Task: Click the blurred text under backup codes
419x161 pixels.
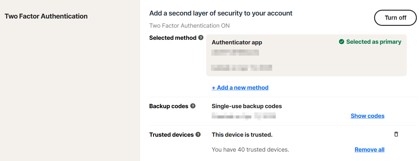Action: click(244, 115)
